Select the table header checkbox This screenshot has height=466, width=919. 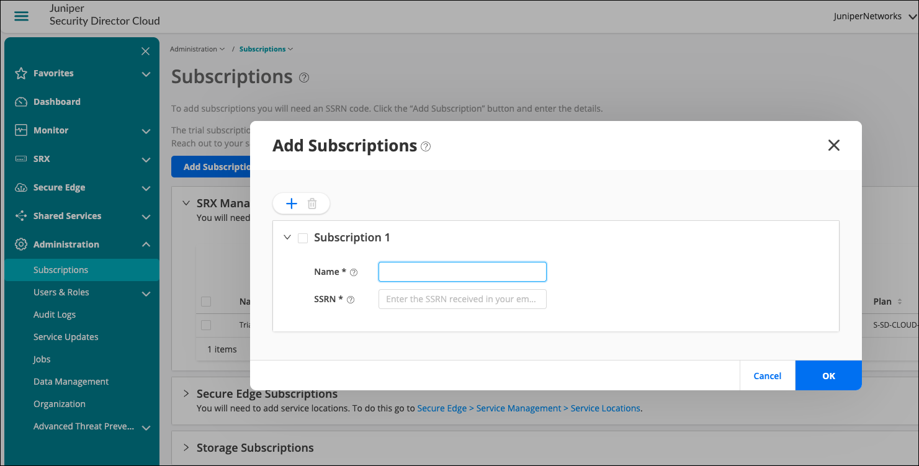pos(206,302)
